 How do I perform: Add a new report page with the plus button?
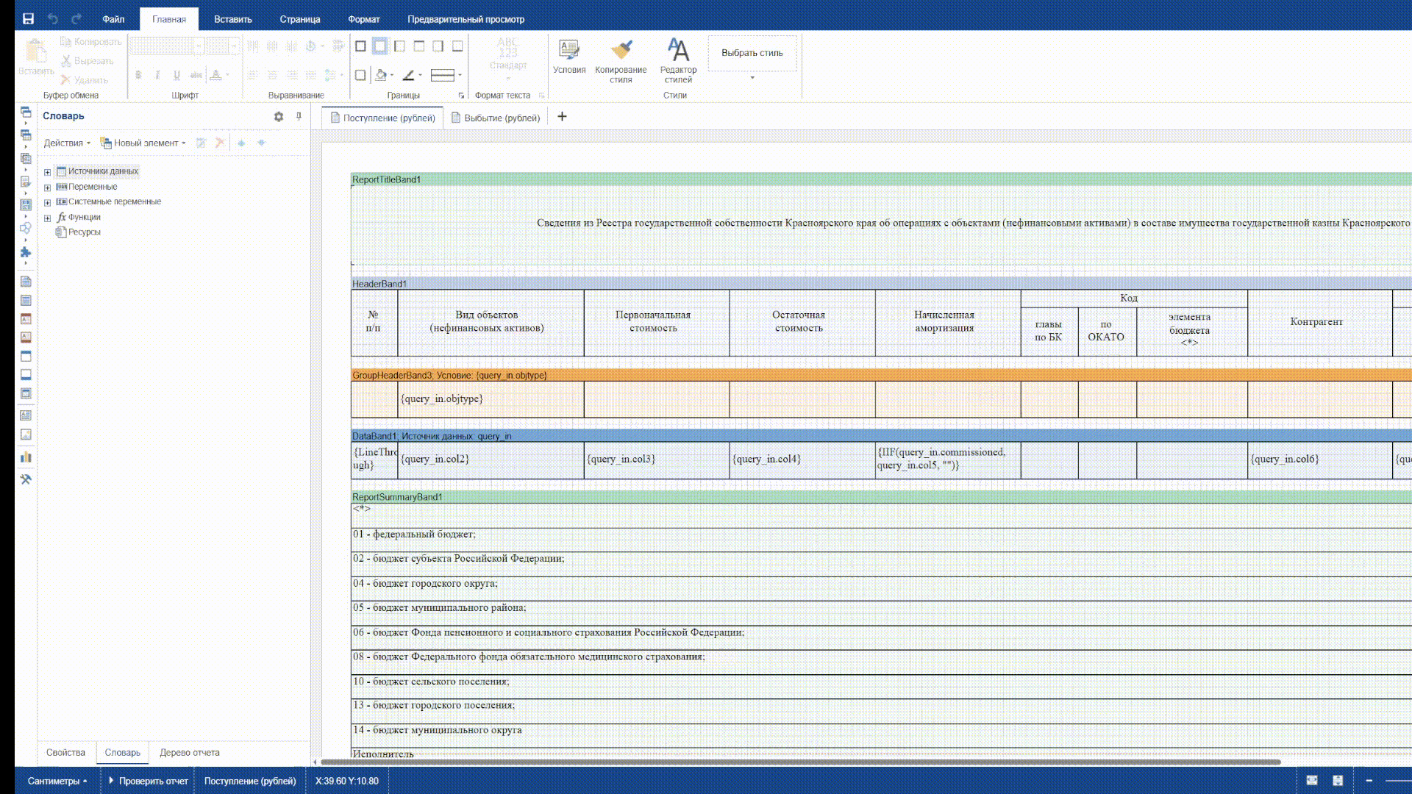(562, 116)
